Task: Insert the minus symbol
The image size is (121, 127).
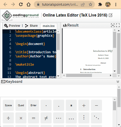Action: (x=97, y=105)
